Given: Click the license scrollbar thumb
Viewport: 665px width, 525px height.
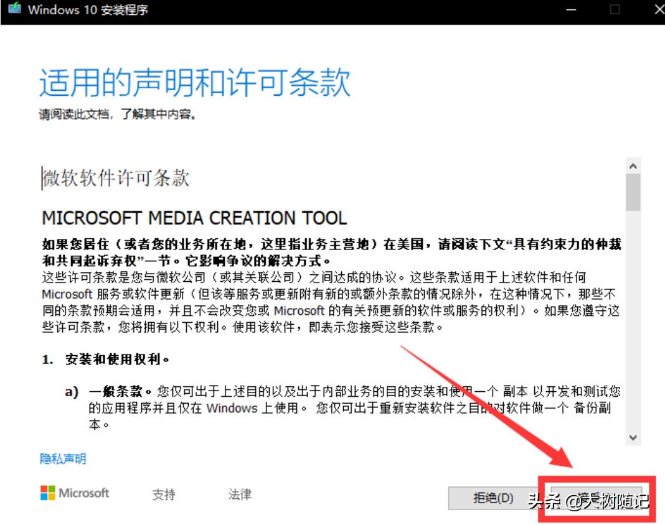Looking at the screenshot, I should pos(633,193).
